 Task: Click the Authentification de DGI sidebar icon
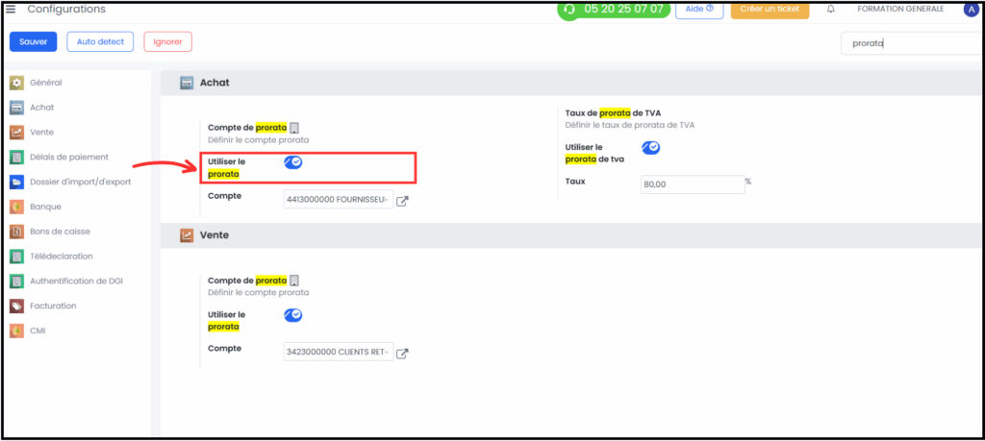pos(17,282)
